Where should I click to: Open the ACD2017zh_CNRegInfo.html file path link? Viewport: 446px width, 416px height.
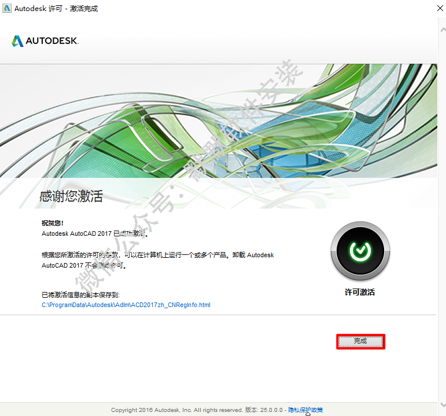tap(126, 305)
